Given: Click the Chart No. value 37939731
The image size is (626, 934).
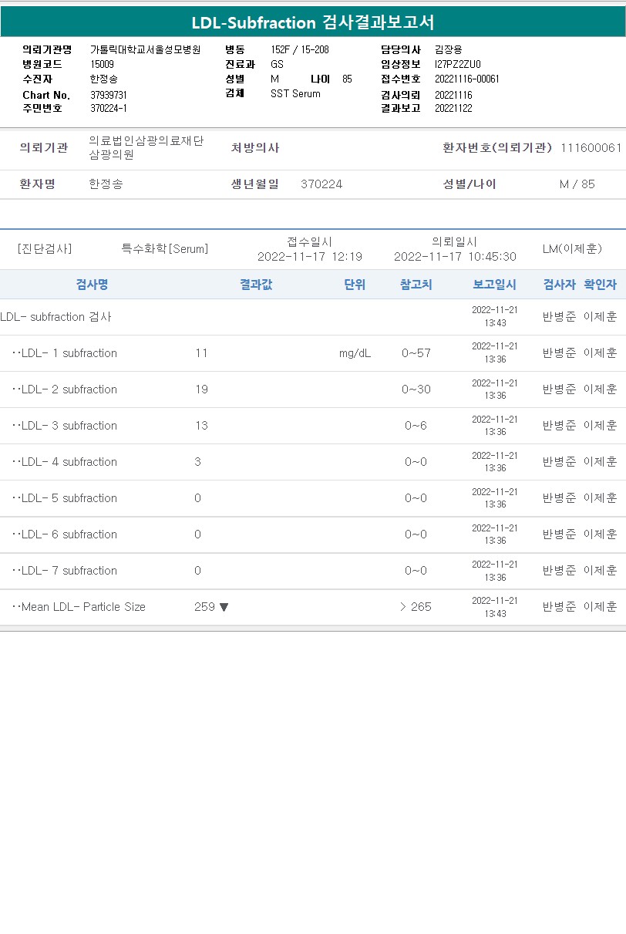Looking at the screenshot, I should (109, 95).
